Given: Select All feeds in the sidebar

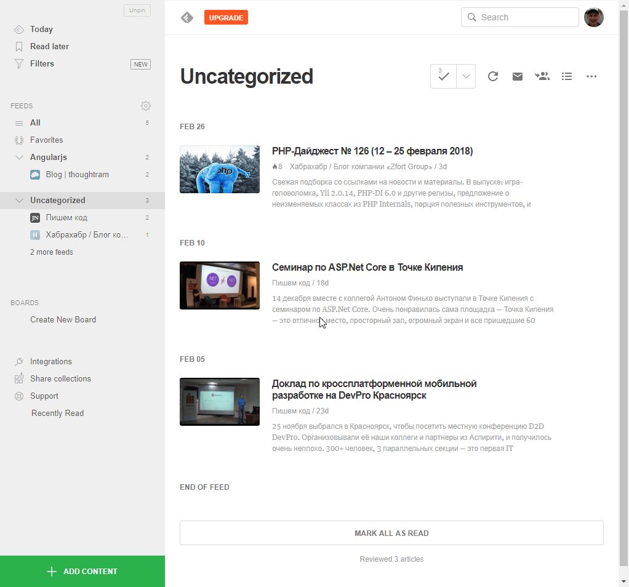Looking at the screenshot, I should click(x=35, y=122).
